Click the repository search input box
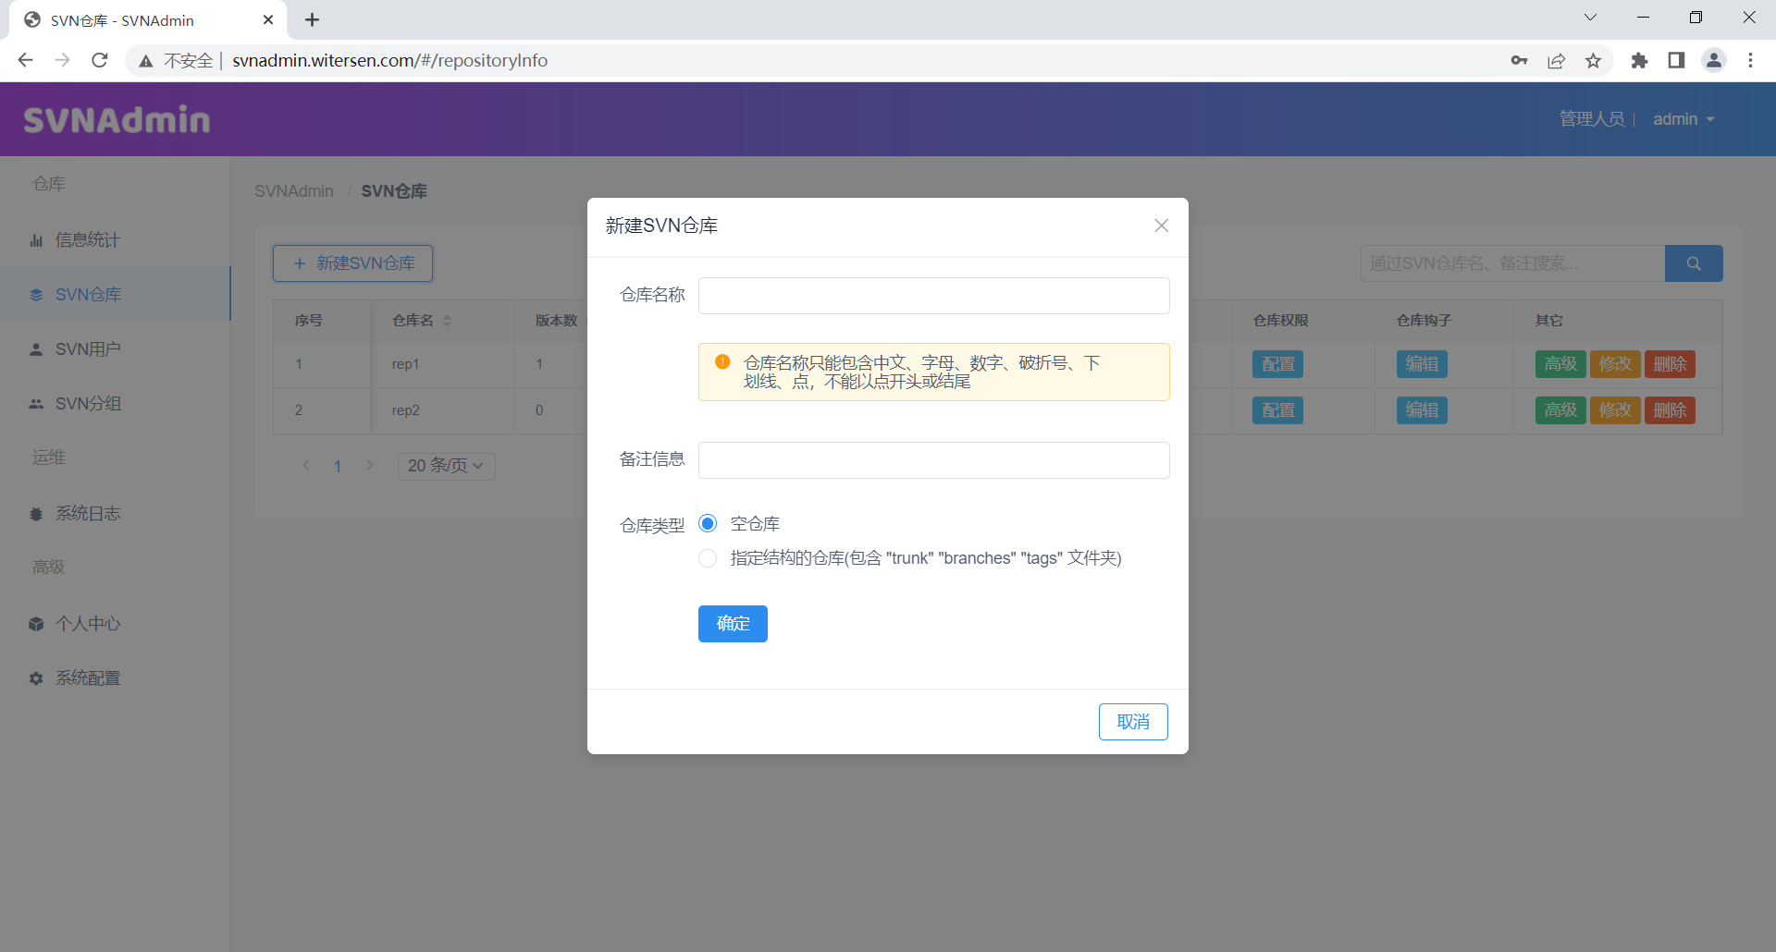 pyautogui.click(x=1512, y=263)
